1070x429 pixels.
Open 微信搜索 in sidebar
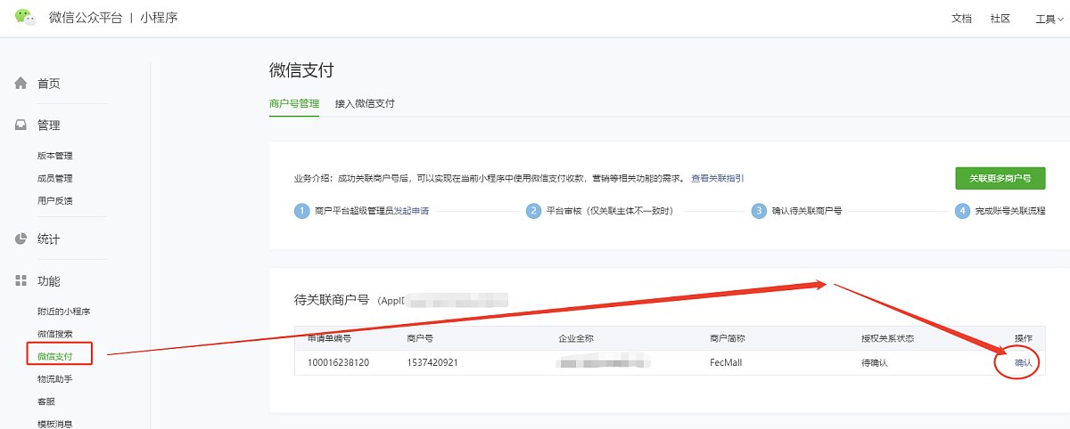tap(54, 334)
